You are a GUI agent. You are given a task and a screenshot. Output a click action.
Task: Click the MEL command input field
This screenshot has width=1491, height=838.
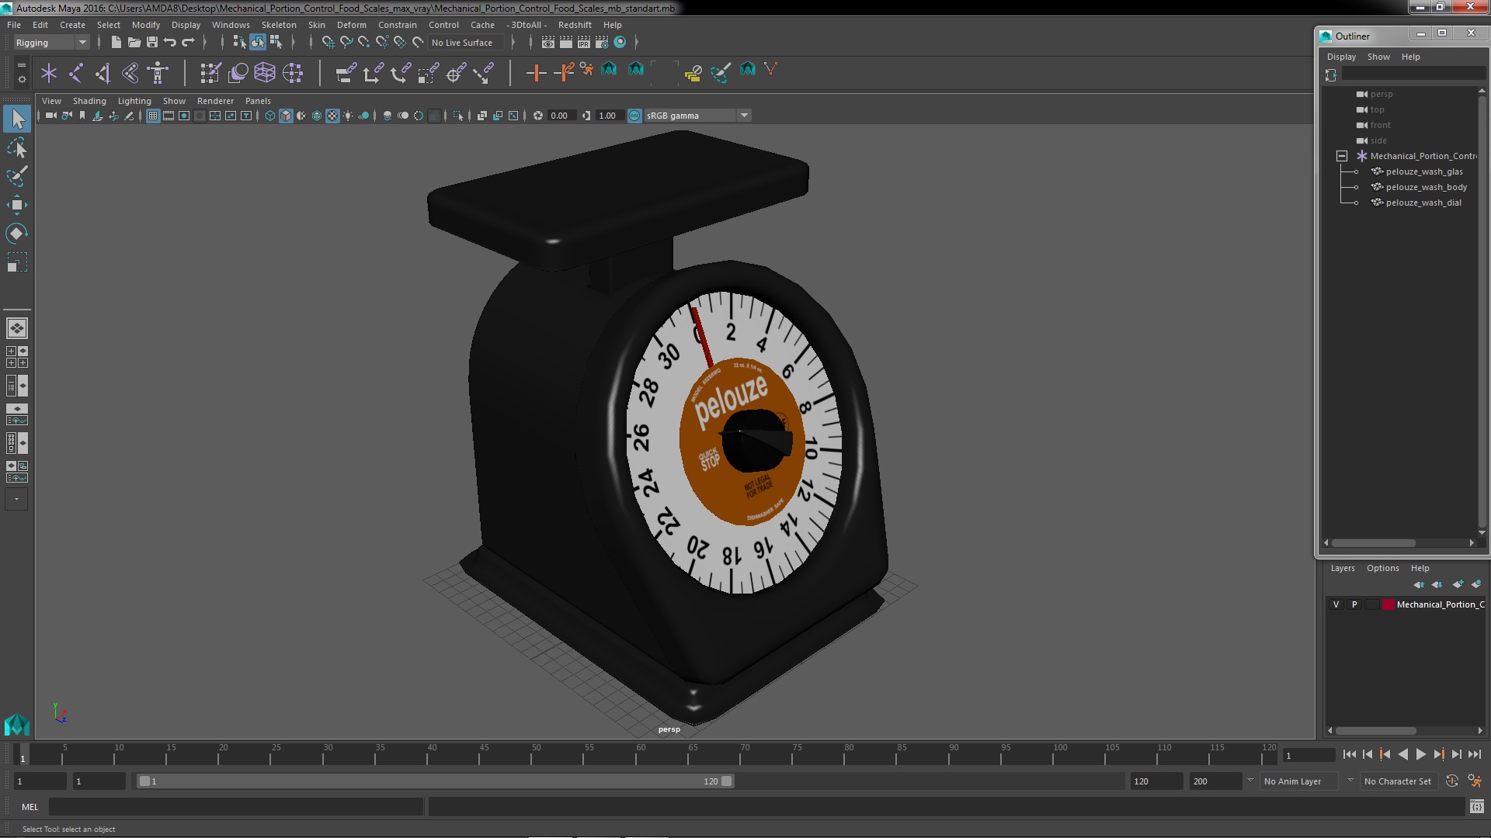236,807
